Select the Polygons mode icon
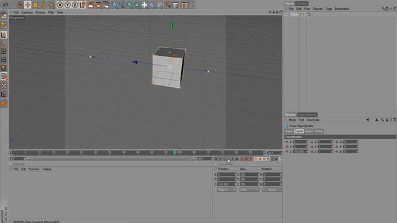 [x=4, y=68]
